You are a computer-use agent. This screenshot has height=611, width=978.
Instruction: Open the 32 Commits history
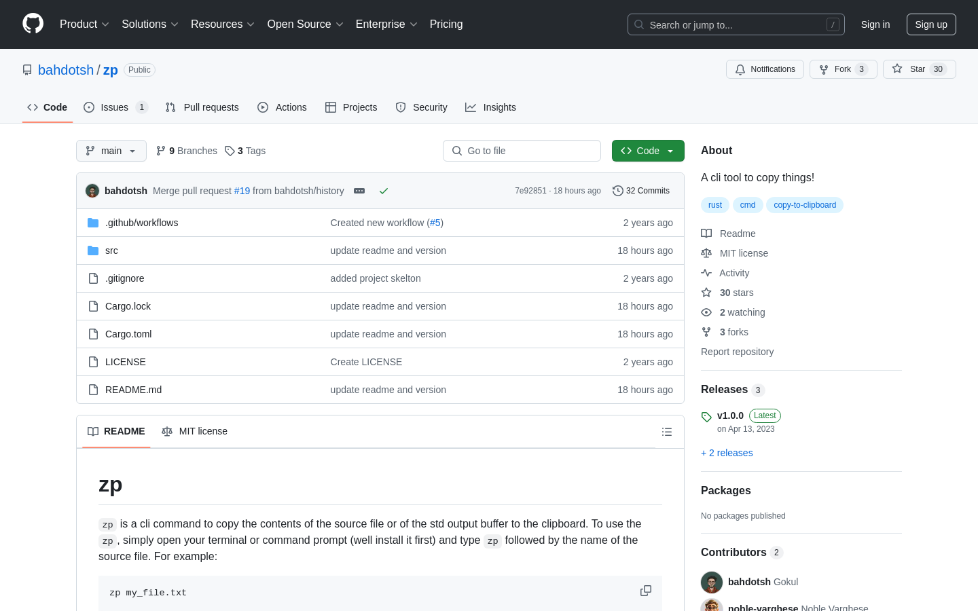pyautogui.click(x=641, y=191)
